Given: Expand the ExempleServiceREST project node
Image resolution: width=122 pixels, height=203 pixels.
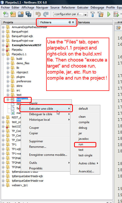Looking at the screenshot, I should [3, 45].
